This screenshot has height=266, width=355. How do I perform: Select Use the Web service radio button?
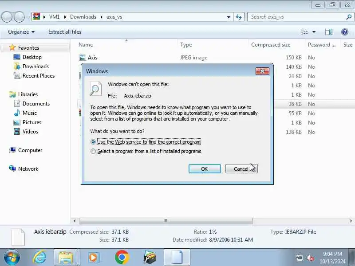(93, 142)
